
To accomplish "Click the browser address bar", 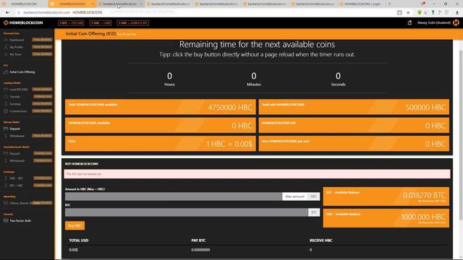I will coord(204,13).
